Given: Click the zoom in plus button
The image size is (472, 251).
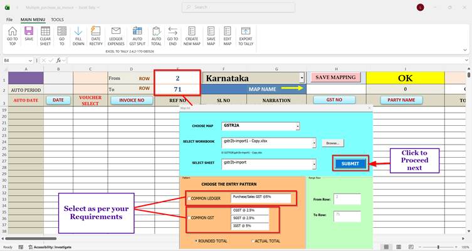Looking at the screenshot, I should point(456,247).
